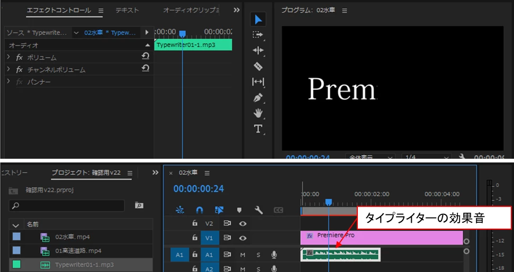Screen dimensions: 514x272
Task: Select 02水車.mp4 in project list
Action: coord(73,237)
